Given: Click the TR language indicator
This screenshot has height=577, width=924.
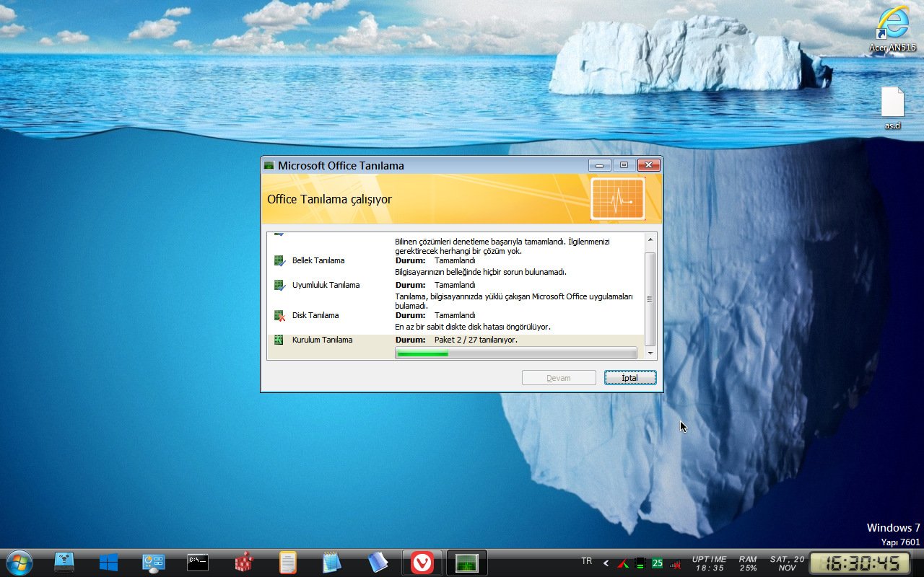Looking at the screenshot, I should point(586,562).
